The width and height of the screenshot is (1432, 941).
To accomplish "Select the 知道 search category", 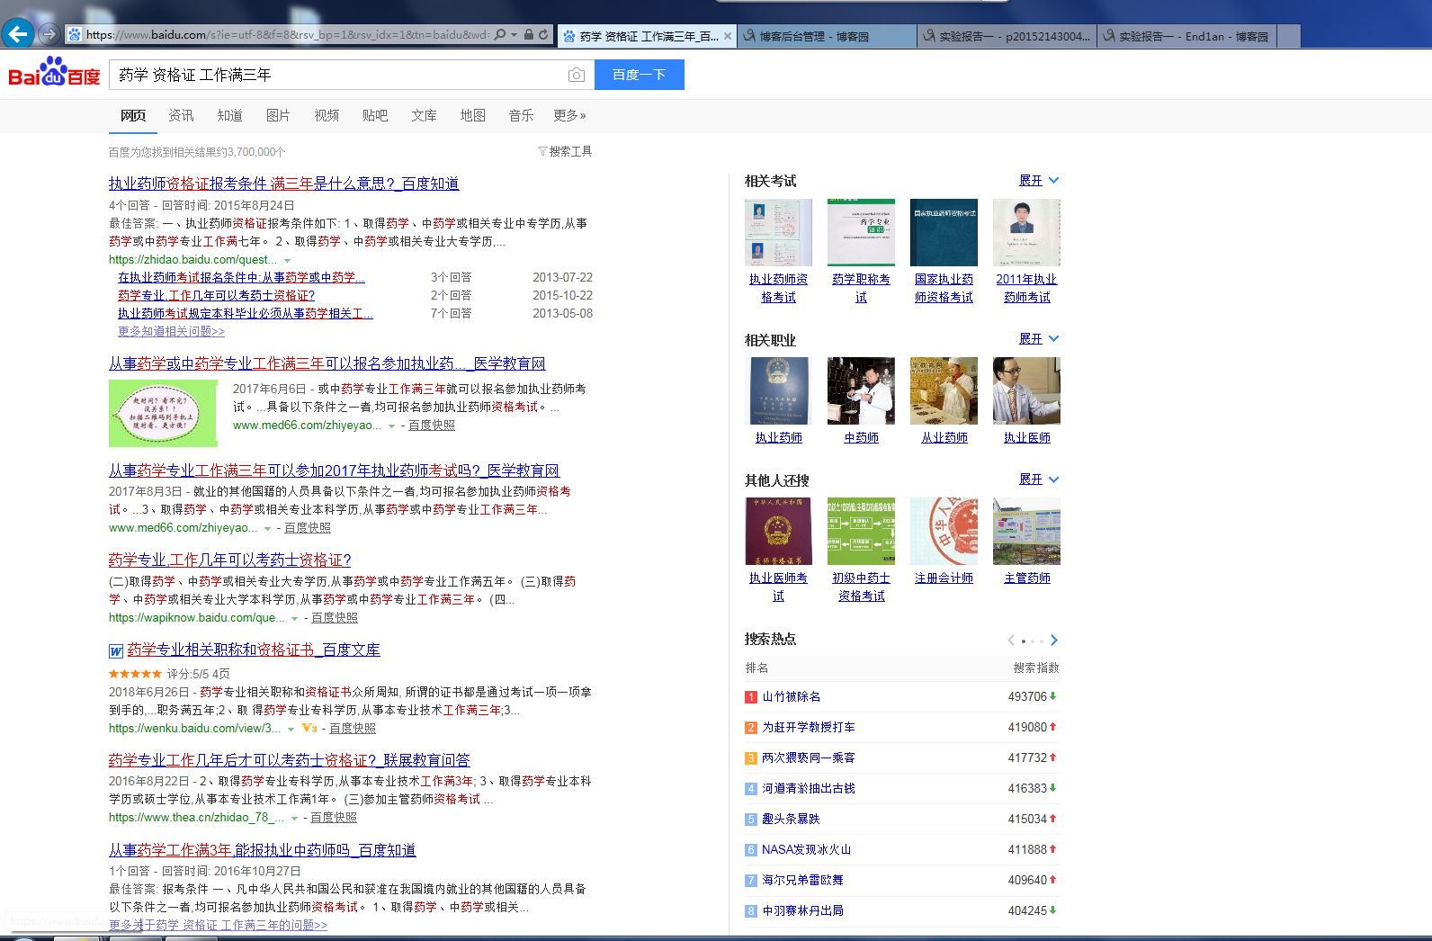I will pyautogui.click(x=229, y=115).
